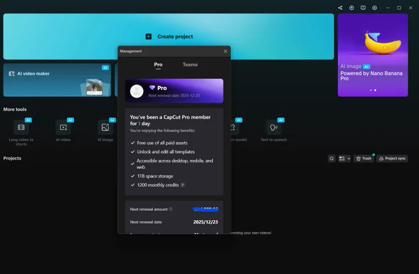The width and height of the screenshot is (419, 274).
Task: Open the project view layout dropdown
Action: 344,159
